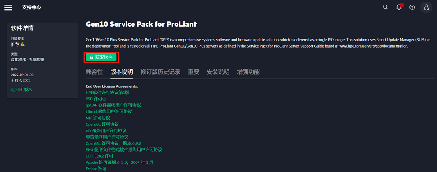Switch to the 重要 tab
437x172 pixels.
point(193,72)
